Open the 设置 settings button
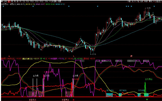The width and height of the screenshot is (162, 101). point(59,2)
